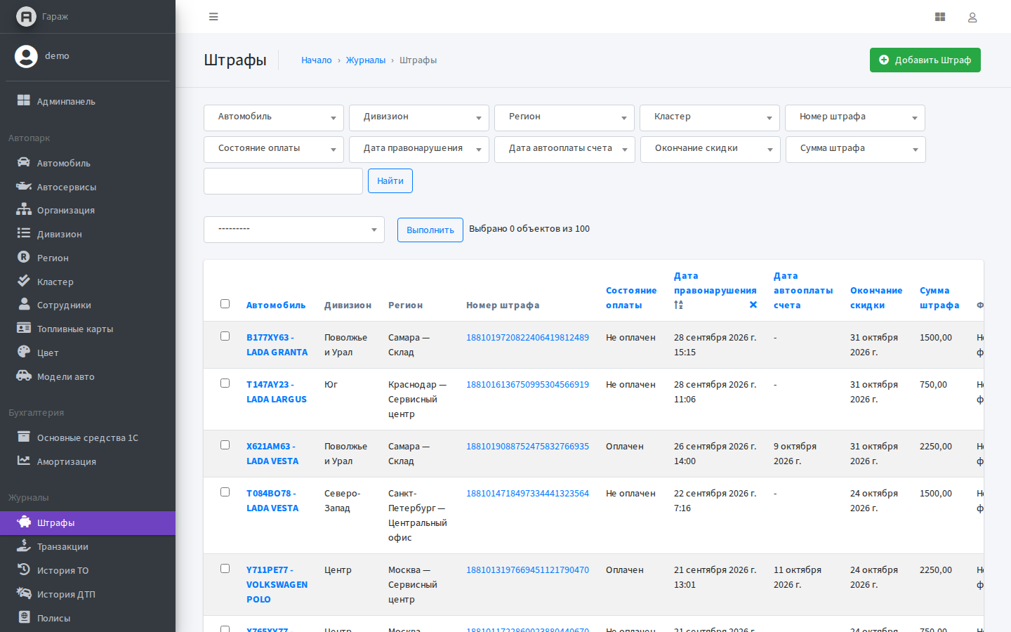Focus the search text field
Screen dimensions: 1011x632
click(x=283, y=181)
